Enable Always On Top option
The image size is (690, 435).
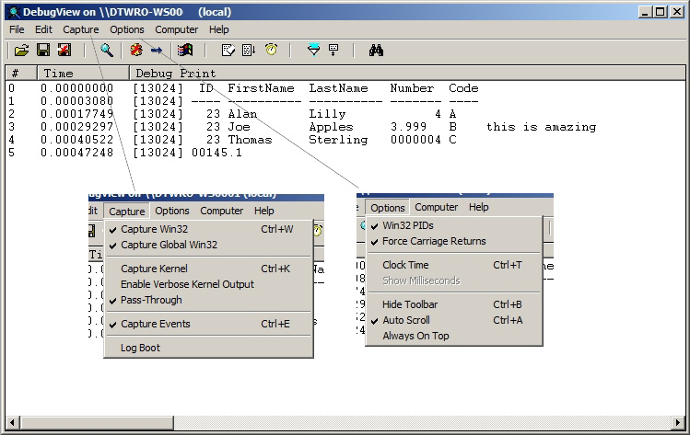[x=453, y=337]
